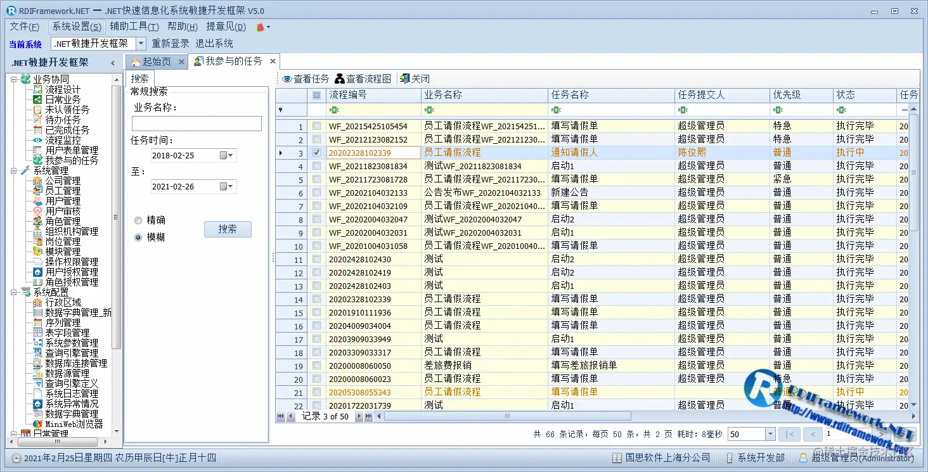Go to next record navigator arrow

click(x=358, y=416)
